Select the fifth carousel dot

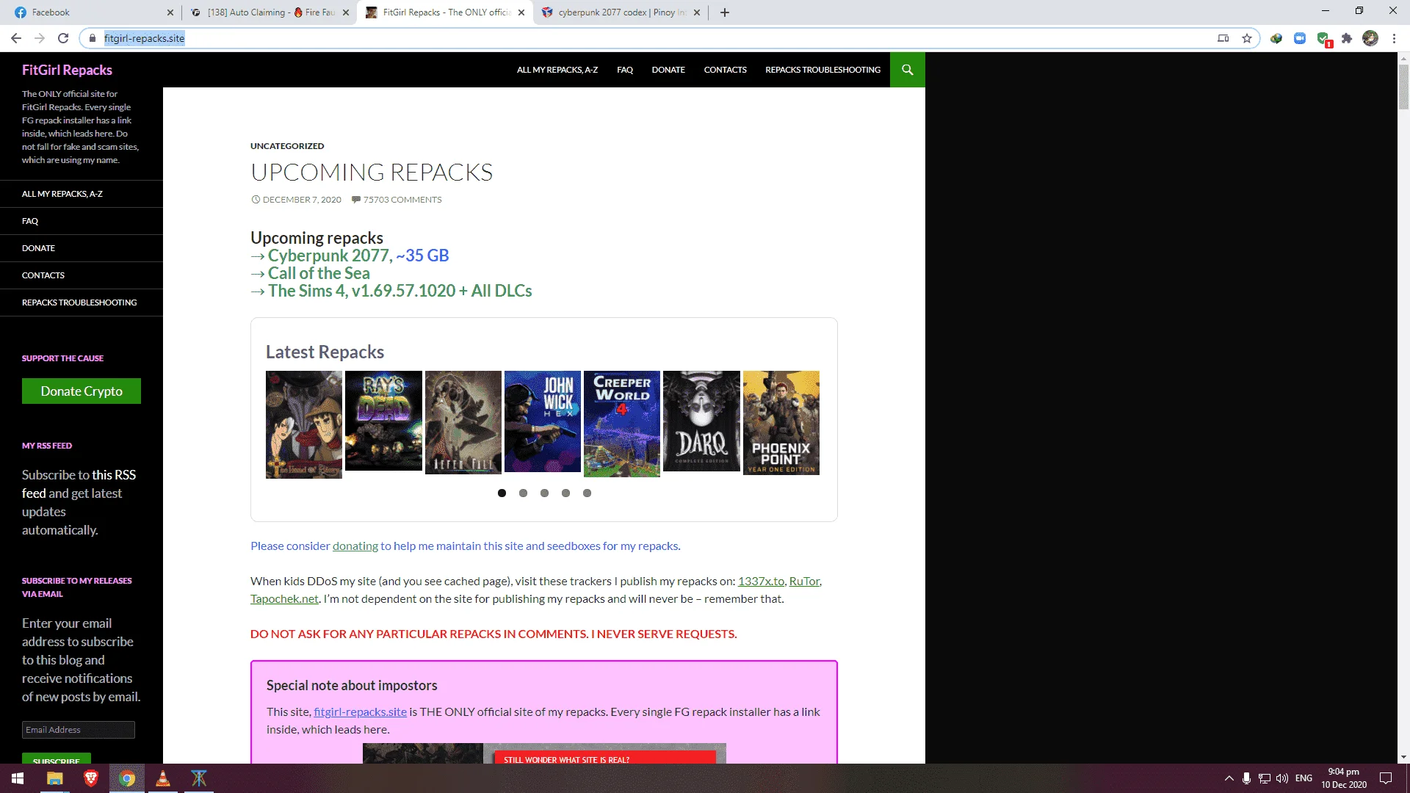tap(587, 493)
